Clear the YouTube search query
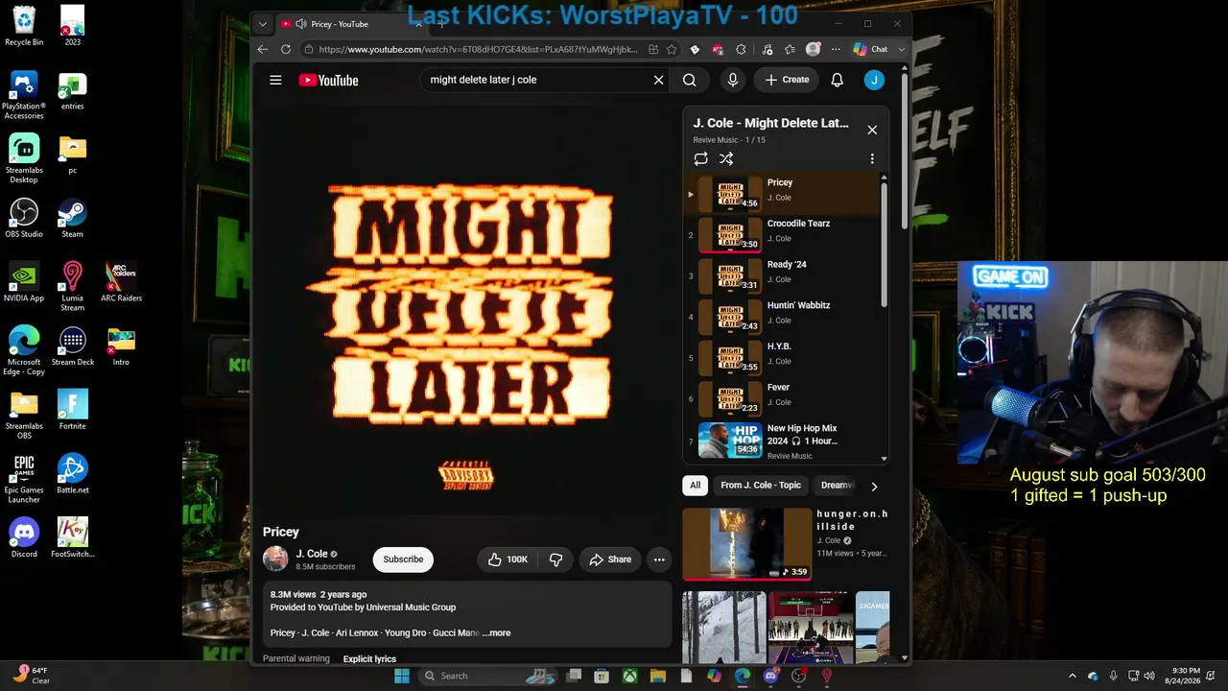This screenshot has height=691, width=1228. click(658, 80)
